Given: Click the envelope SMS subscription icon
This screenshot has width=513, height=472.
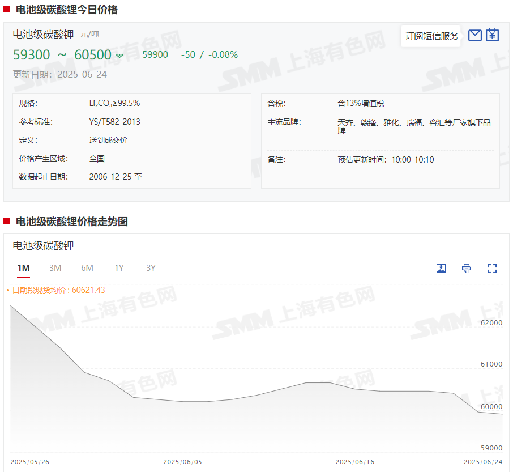Looking at the screenshot, I should (x=475, y=35).
